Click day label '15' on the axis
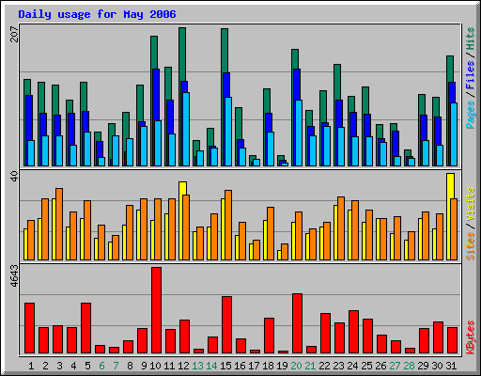 (x=225, y=366)
